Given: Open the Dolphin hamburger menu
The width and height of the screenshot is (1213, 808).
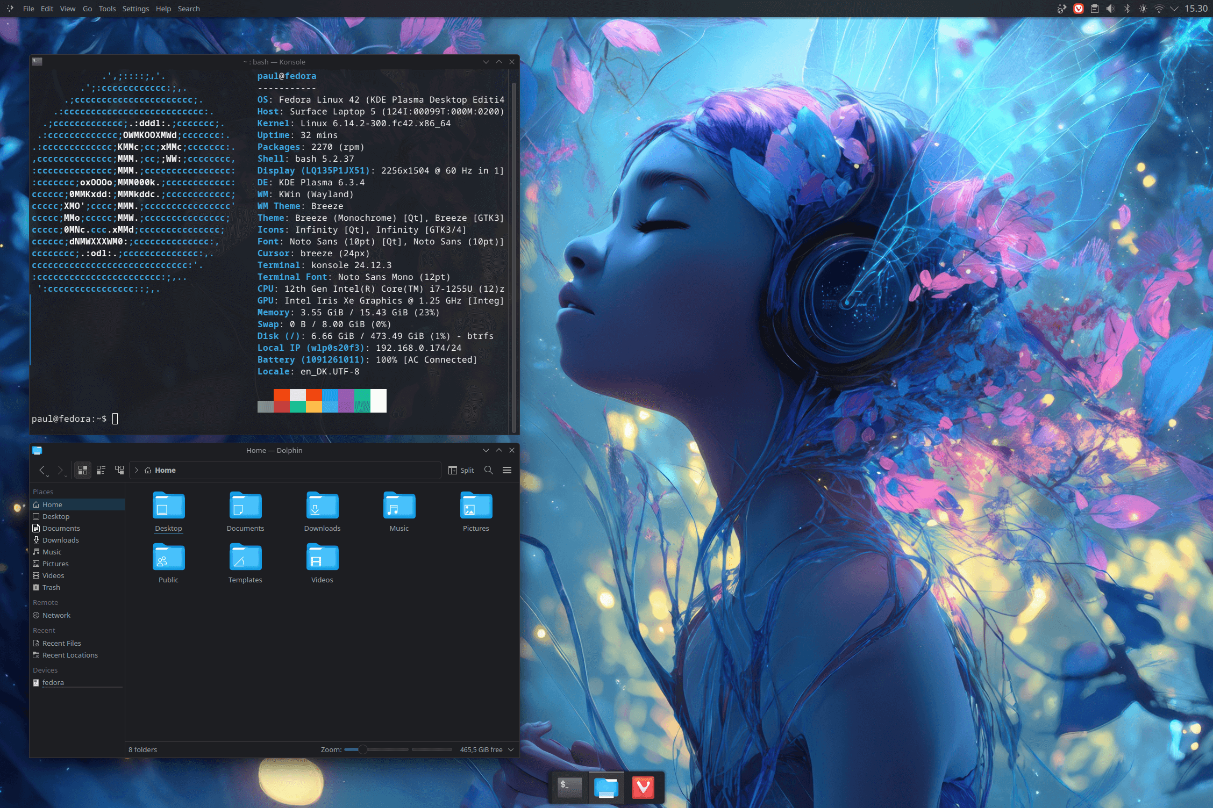Looking at the screenshot, I should 506,470.
